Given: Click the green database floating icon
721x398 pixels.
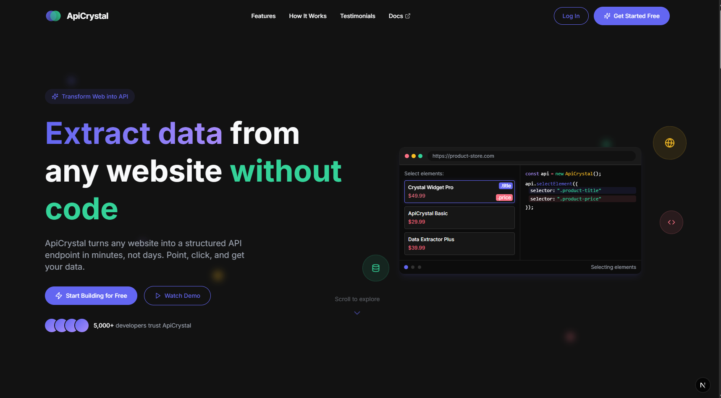Looking at the screenshot, I should [376, 268].
